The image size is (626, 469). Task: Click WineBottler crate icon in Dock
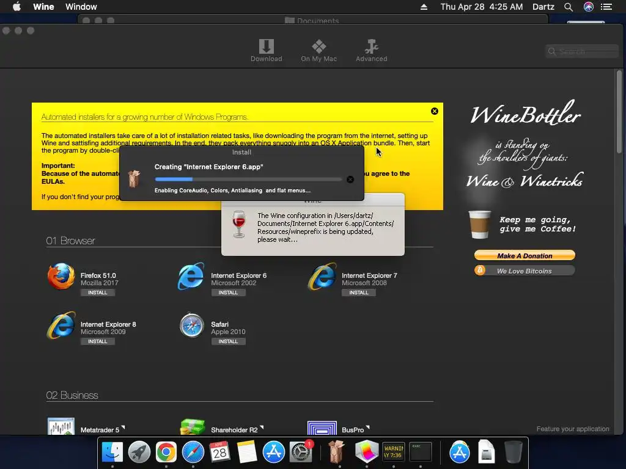pos(336,453)
